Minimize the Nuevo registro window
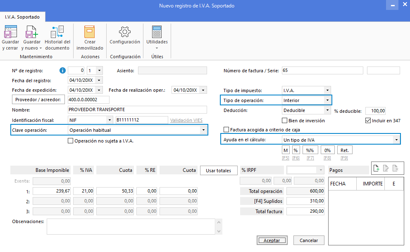The height and width of the screenshot is (252, 410). [x=393, y=5]
